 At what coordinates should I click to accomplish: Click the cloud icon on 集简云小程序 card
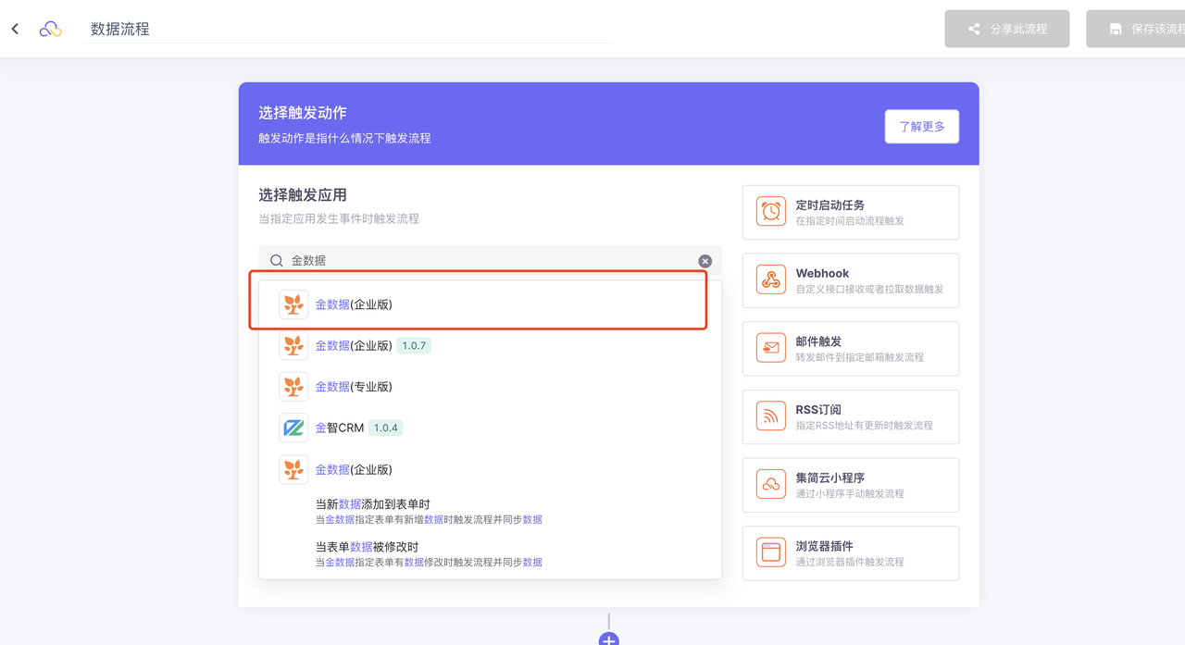coord(770,485)
